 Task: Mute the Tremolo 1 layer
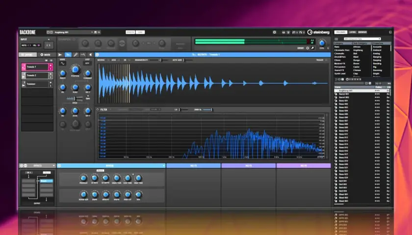(x=51, y=65)
